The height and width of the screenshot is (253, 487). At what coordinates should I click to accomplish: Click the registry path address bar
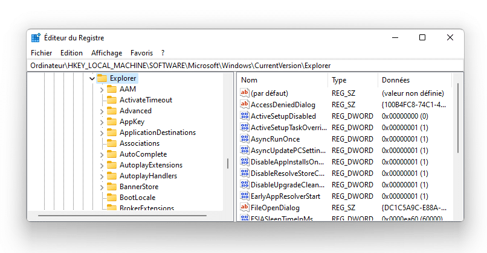click(245, 66)
